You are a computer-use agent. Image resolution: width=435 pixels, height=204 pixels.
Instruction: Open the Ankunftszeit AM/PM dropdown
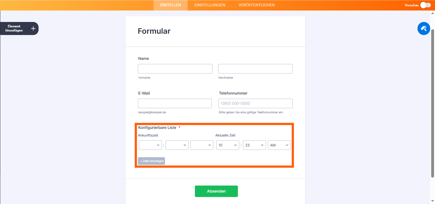tap(202, 145)
